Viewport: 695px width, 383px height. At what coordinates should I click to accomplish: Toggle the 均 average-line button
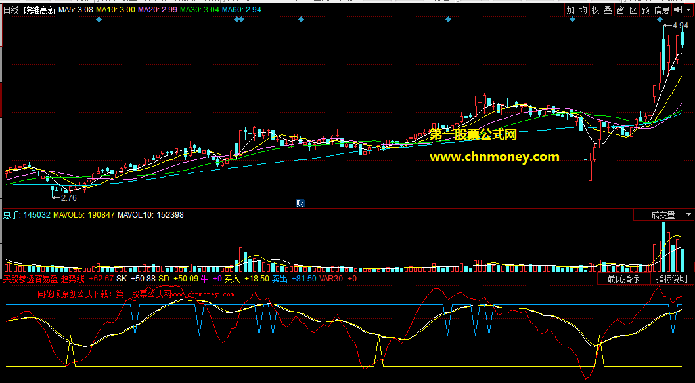[x=583, y=10]
